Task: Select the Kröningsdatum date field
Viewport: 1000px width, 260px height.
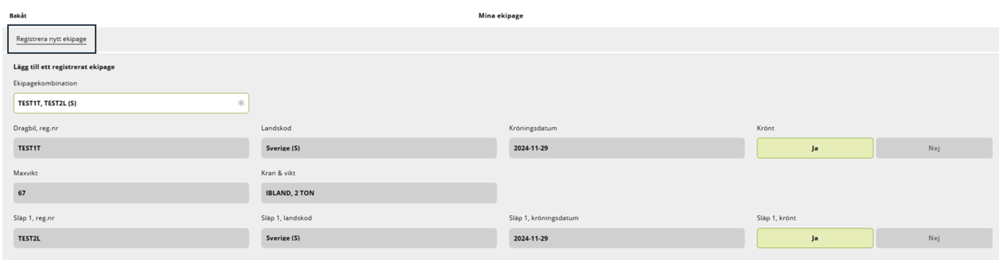Action: [x=627, y=148]
